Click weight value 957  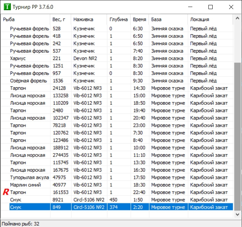pyautogui.click(x=57, y=73)
